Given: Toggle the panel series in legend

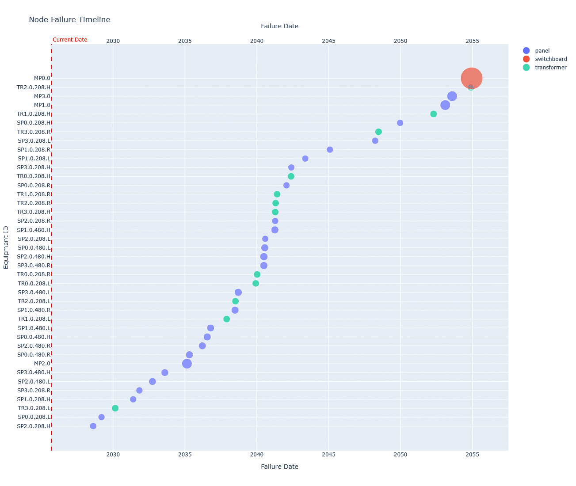Looking at the screenshot, I should point(542,51).
